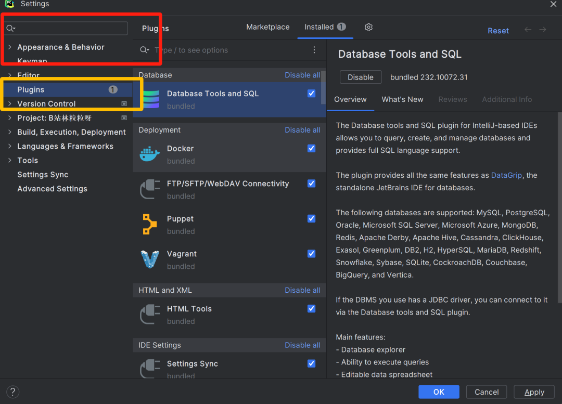
Task: Click the Disable button for Database Tools
Action: [x=360, y=77]
